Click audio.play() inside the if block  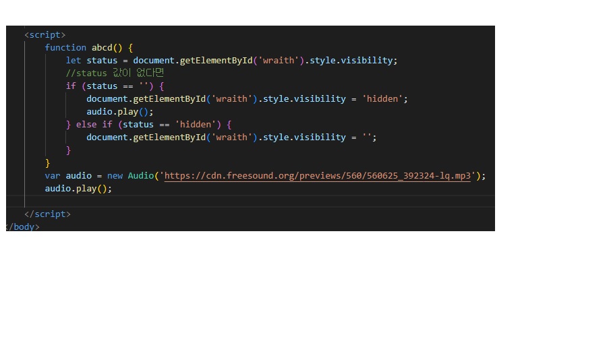click(x=120, y=111)
